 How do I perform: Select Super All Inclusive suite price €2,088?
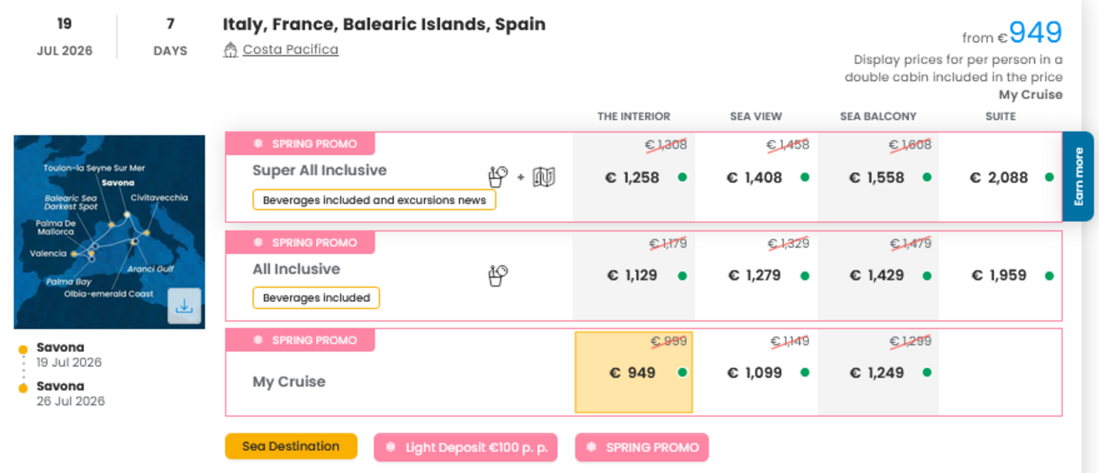click(x=999, y=177)
